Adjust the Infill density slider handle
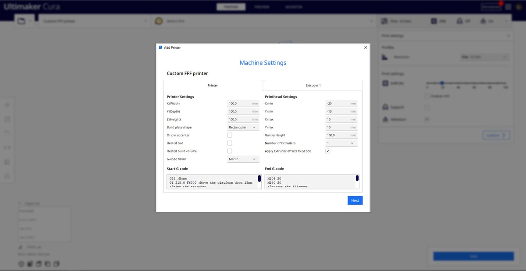The height and width of the screenshot is (271, 526). (442, 83)
